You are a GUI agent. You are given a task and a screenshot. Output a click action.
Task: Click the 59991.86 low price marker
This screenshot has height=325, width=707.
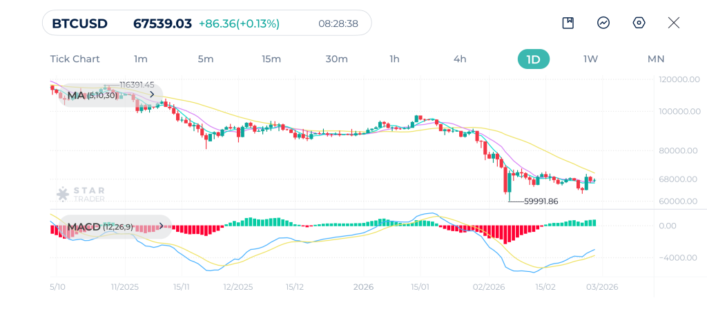[x=541, y=201]
